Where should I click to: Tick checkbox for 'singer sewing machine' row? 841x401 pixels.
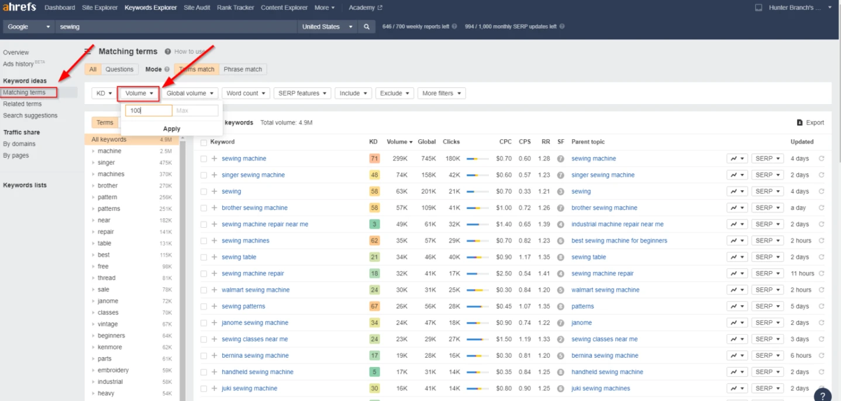tap(204, 175)
